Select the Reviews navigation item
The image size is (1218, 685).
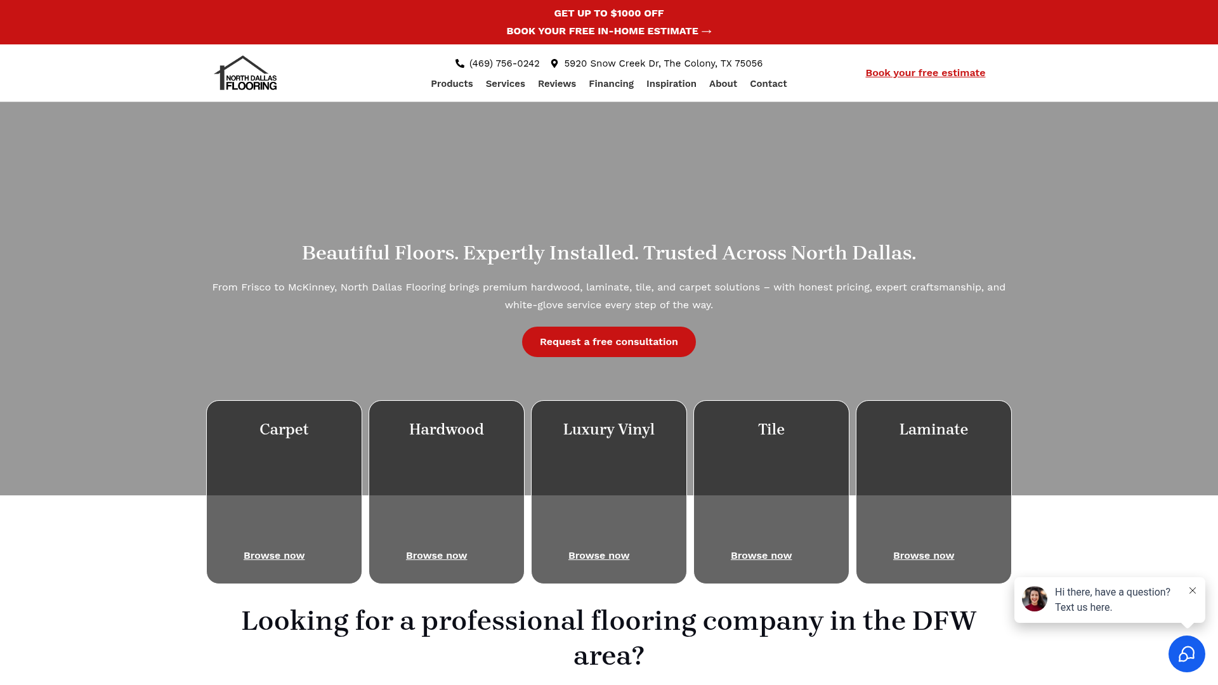pyautogui.click(x=556, y=83)
